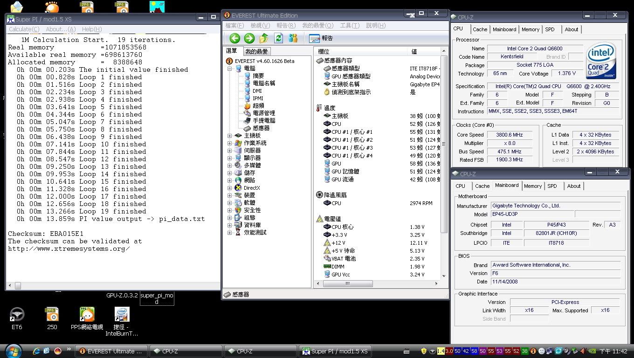This screenshot has width=634, height=358.
Task: Open IntelBurnTest desktop shortcut
Action: [x=122, y=322]
